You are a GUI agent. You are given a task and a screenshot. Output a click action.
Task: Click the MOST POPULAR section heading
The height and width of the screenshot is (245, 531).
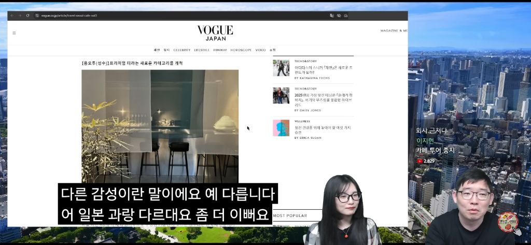(x=290, y=215)
